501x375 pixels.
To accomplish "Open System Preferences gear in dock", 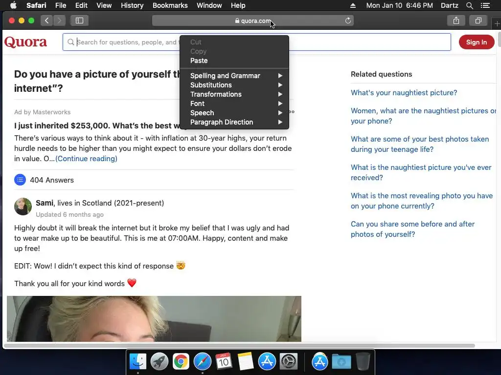I will (289, 362).
